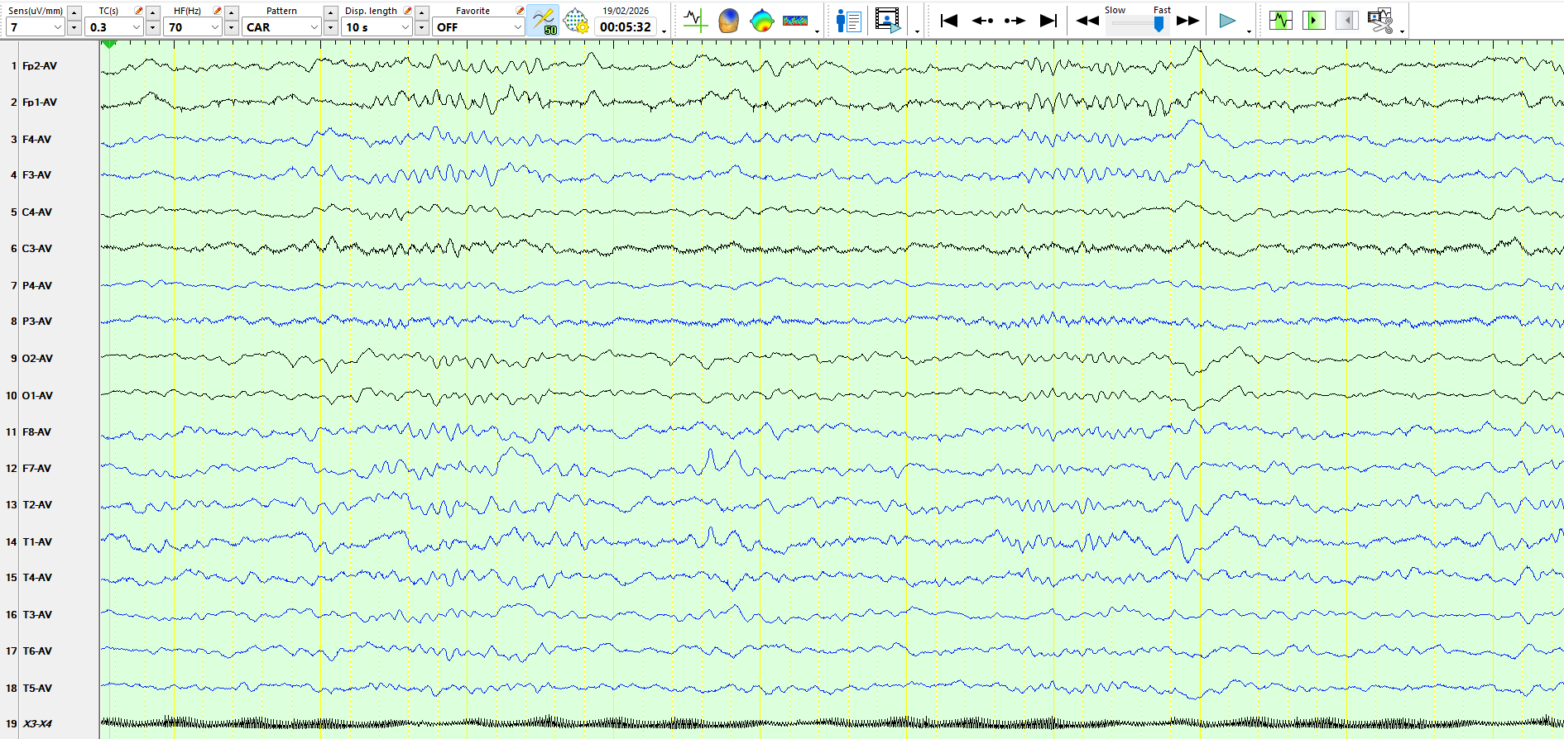The width and height of the screenshot is (1564, 739).
Task: Select the F4-AV channel label
Action: tap(36, 140)
